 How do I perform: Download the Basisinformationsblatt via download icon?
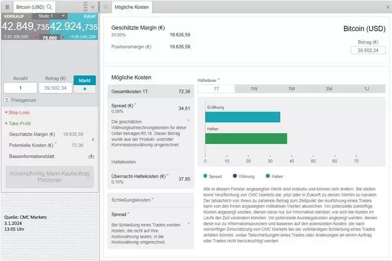pos(91,156)
